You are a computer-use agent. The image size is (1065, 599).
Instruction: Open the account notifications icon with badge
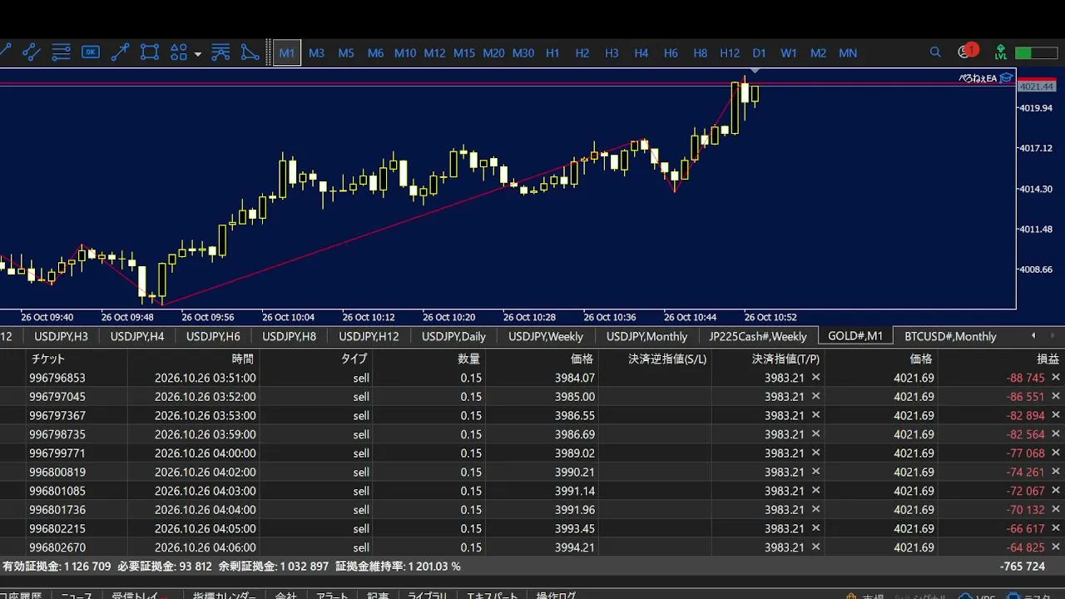tap(968, 52)
